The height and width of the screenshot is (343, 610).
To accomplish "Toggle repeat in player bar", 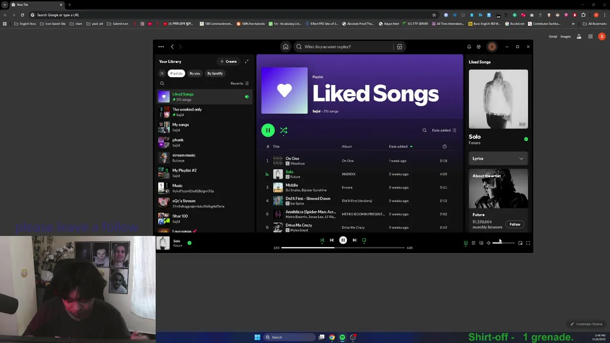I will pyautogui.click(x=364, y=240).
